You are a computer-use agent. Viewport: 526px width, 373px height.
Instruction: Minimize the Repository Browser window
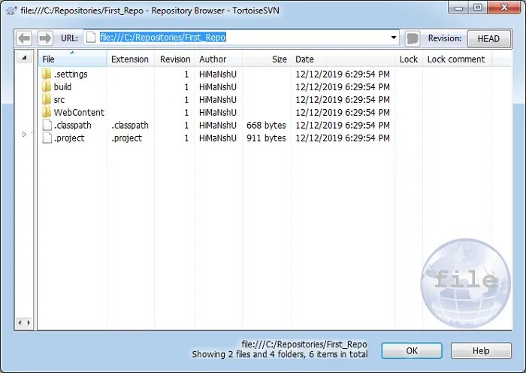tap(459, 8)
